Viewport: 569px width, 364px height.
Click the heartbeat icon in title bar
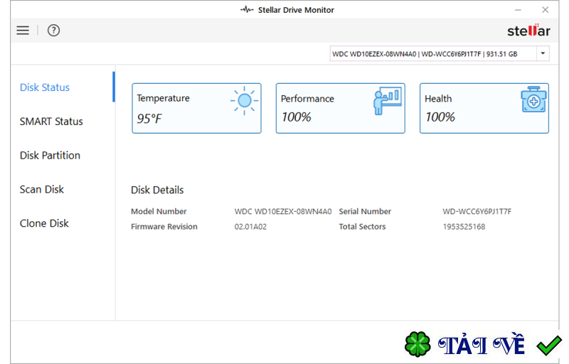pos(247,10)
